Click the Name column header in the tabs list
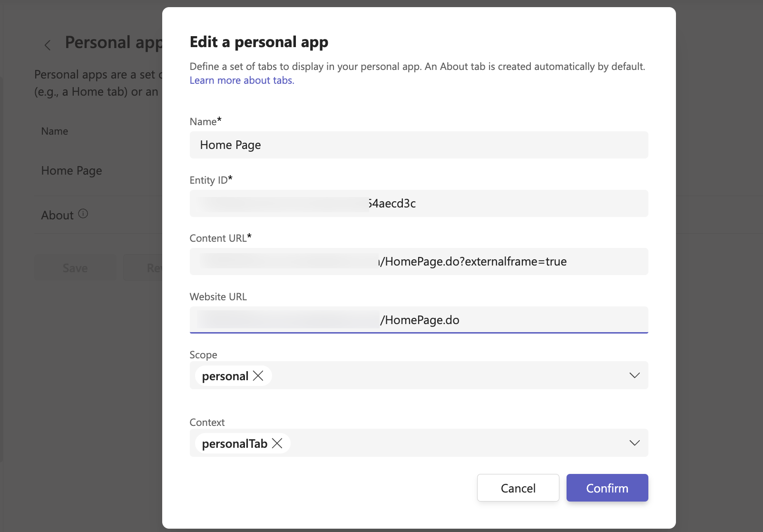Viewport: 763px width, 532px height. [55, 131]
